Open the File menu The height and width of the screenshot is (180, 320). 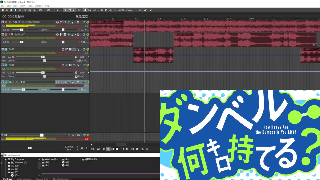pos(3,6)
